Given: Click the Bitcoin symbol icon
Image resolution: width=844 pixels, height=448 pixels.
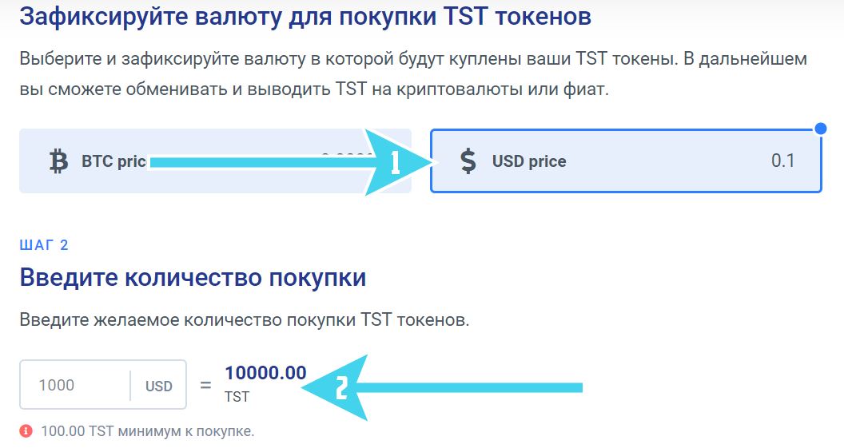Looking at the screenshot, I should point(58,161).
